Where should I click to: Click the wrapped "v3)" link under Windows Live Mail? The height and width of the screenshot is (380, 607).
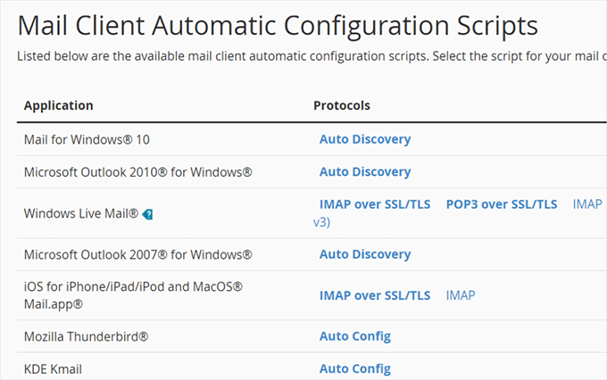(x=322, y=221)
